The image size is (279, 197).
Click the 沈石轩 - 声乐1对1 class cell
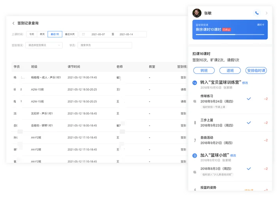click(x=42, y=113)
